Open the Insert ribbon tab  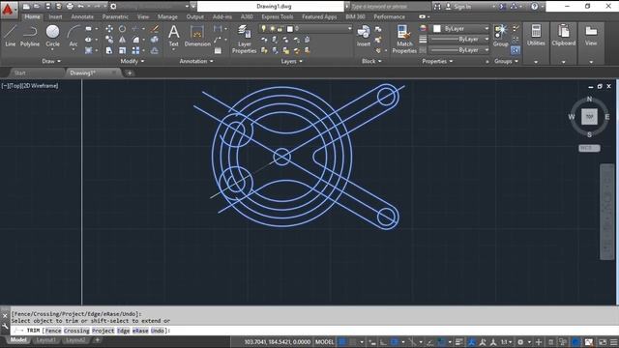point(55,17)
